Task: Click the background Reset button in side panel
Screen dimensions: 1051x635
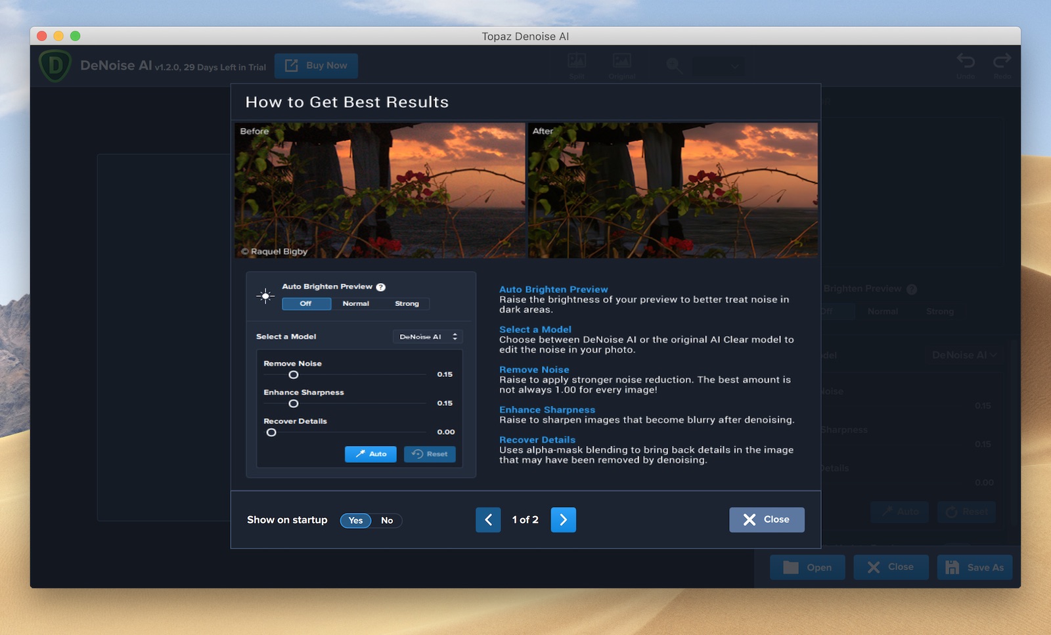Action: [x=967, y=512]
